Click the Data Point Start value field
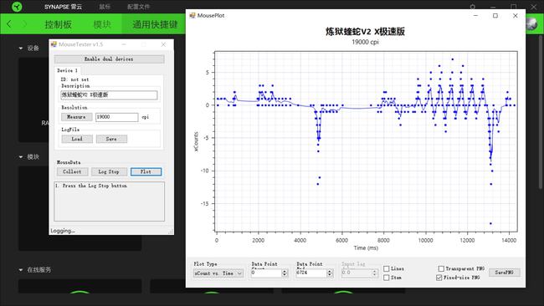 [266, 273]
